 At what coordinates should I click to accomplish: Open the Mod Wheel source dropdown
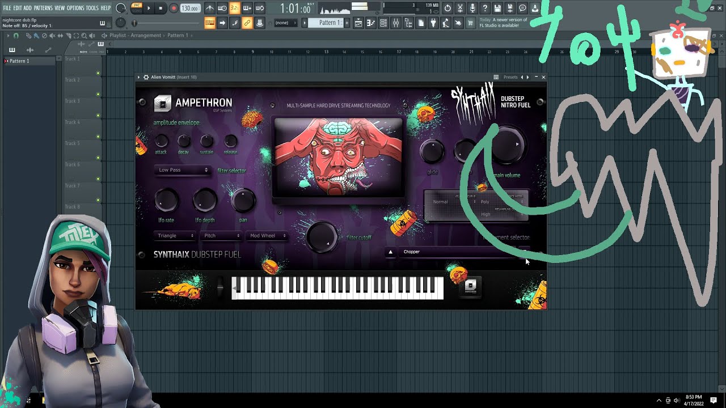(267, 236)
